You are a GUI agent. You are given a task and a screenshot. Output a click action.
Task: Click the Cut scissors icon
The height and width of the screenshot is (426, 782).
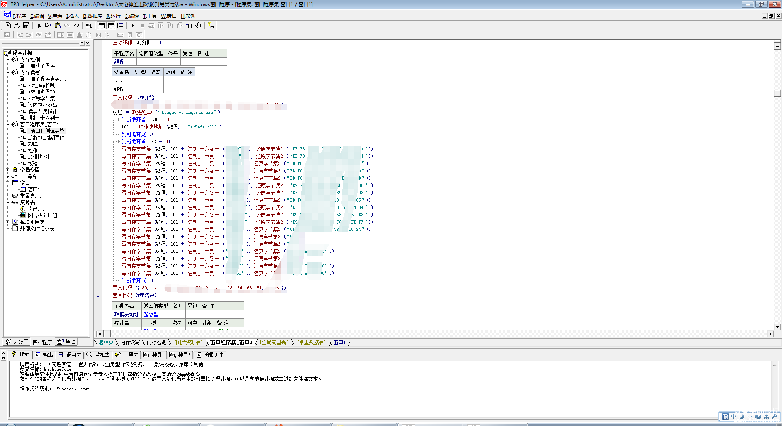(x=39, y=25)
